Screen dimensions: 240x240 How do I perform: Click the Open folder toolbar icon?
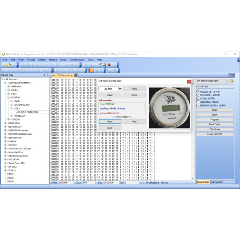pyautogui.click(x=9, y=65)
